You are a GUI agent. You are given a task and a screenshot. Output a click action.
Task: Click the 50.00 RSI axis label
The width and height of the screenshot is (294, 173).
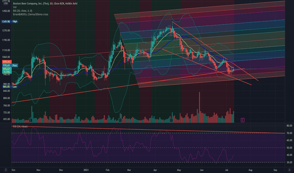tap(289, 148)
